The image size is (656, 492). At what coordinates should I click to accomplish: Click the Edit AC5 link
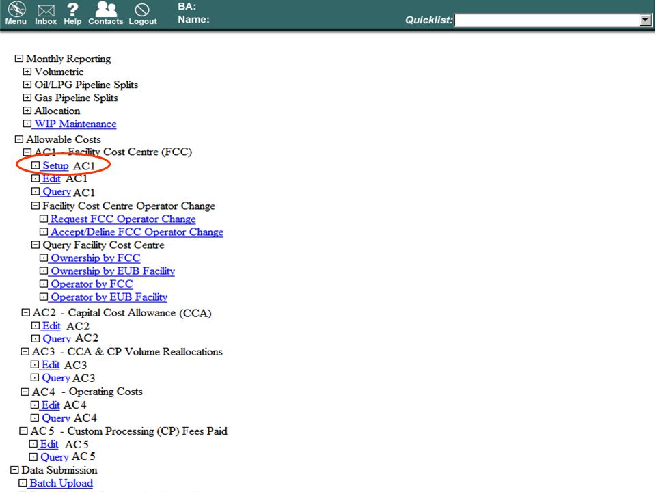point(49,444)
